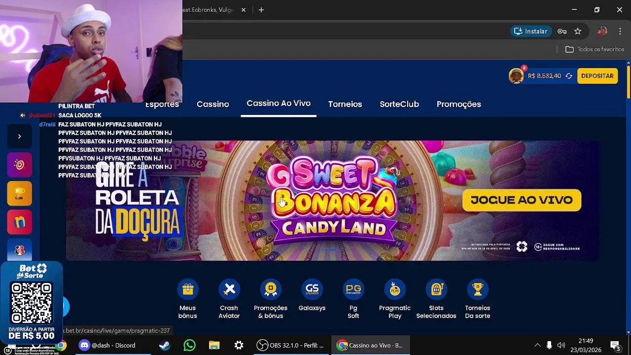Screen dimensions: 631x355
Task: Open the Chrome profile avatar
Action: click(602, 31)
